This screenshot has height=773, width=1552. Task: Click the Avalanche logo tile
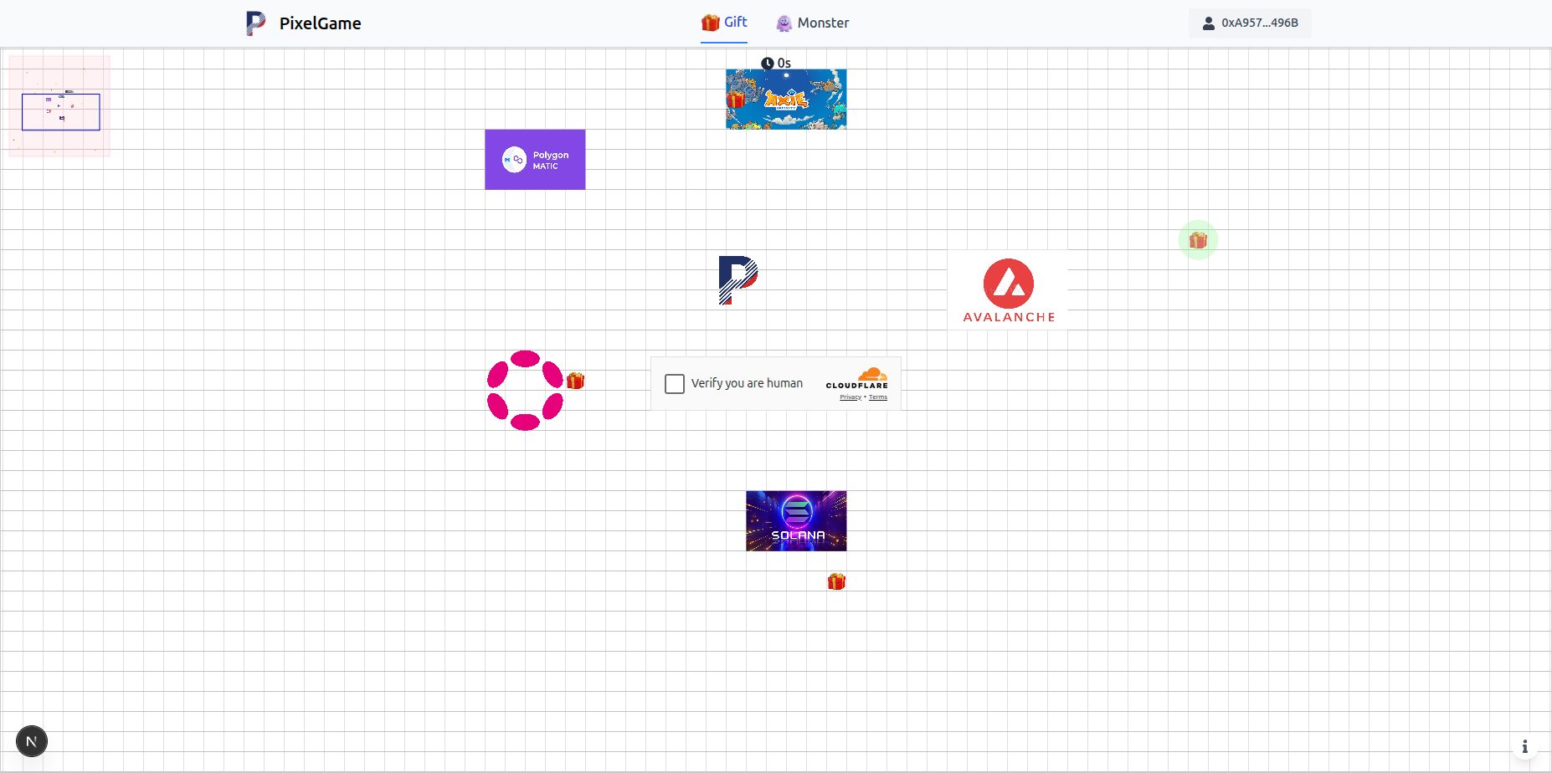(1008, 290)
